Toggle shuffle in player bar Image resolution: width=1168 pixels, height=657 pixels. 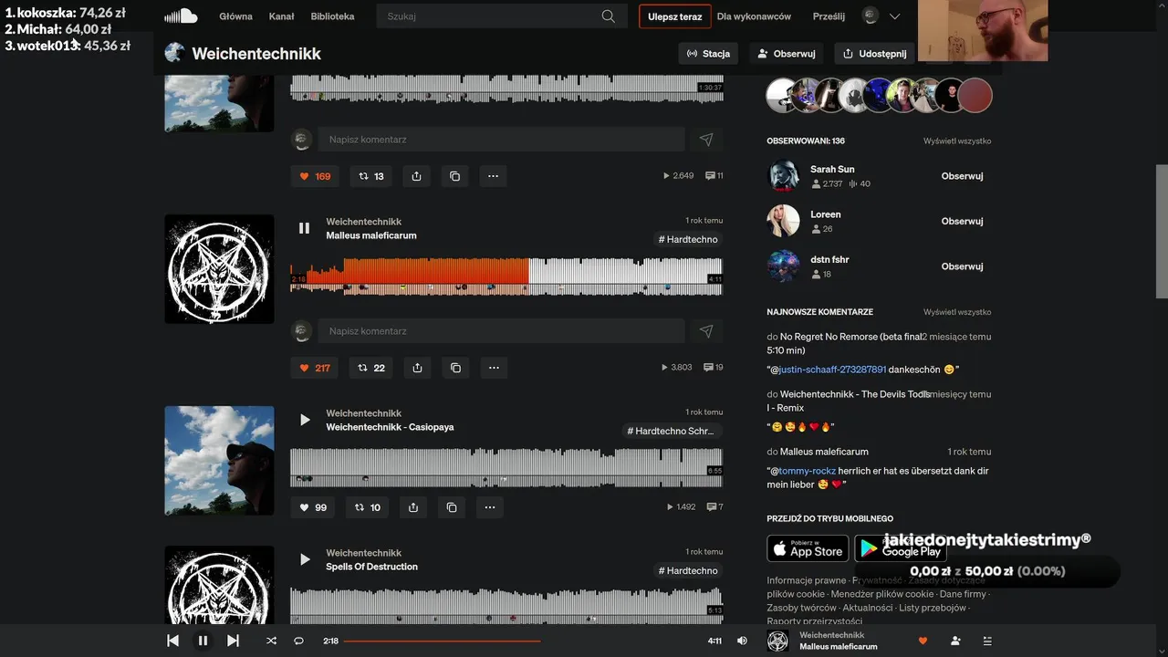coord(271,641)
